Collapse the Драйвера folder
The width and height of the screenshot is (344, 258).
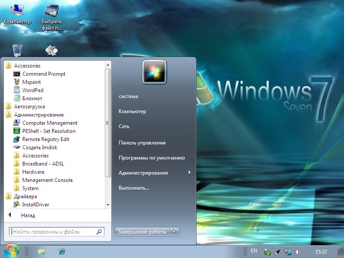[21, 197]
